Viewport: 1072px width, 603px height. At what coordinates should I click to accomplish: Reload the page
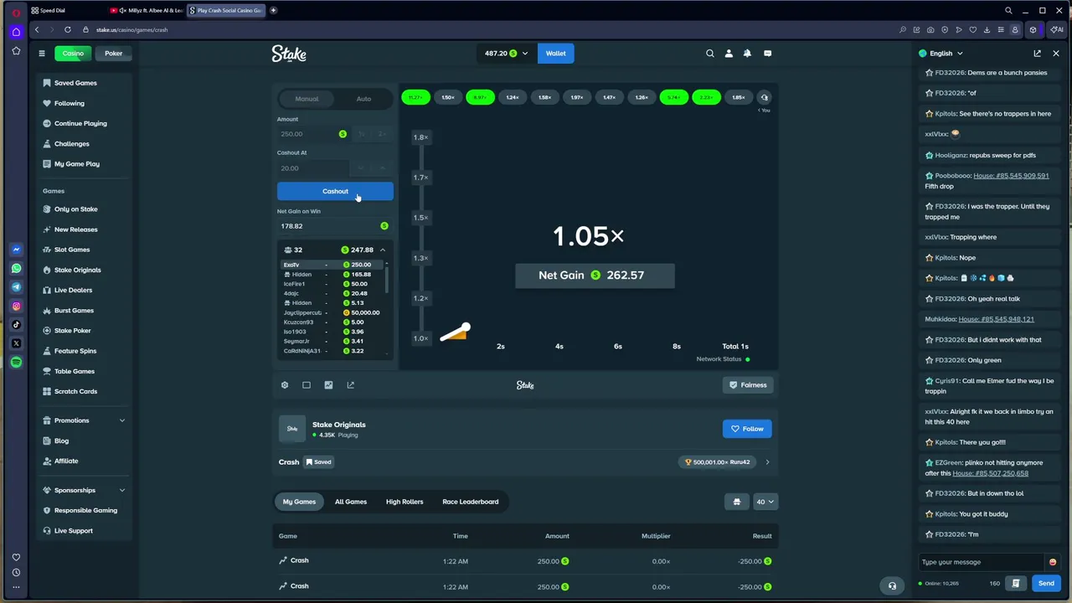pyautogui.click(x=68, y=29)
